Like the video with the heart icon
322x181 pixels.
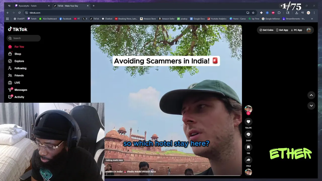tap(248, 122)
